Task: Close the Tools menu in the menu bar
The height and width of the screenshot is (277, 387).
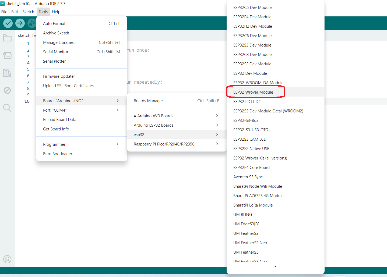Action: (x=43, y=12)
